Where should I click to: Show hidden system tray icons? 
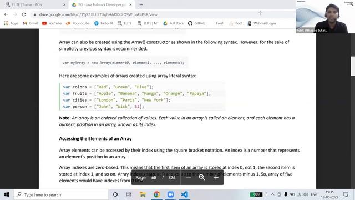[x=272, y=194]
